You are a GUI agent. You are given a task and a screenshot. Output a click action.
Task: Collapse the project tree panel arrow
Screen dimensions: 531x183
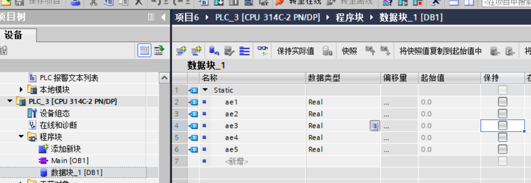[x=163, y=17]
